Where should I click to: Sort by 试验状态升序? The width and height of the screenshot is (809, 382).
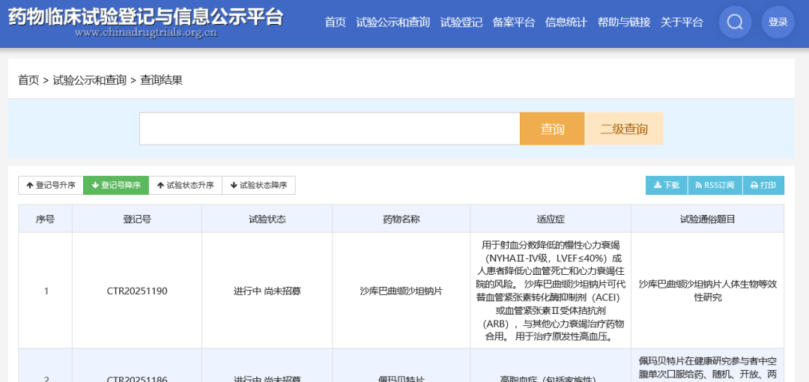[185, 185]
